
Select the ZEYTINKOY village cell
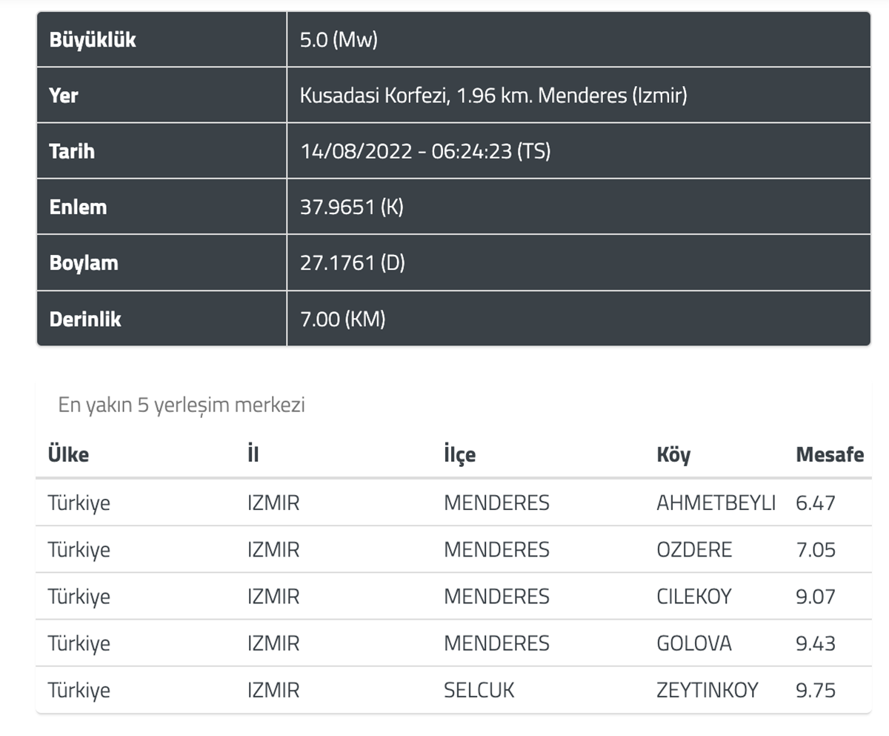click(x=707, y=690)
